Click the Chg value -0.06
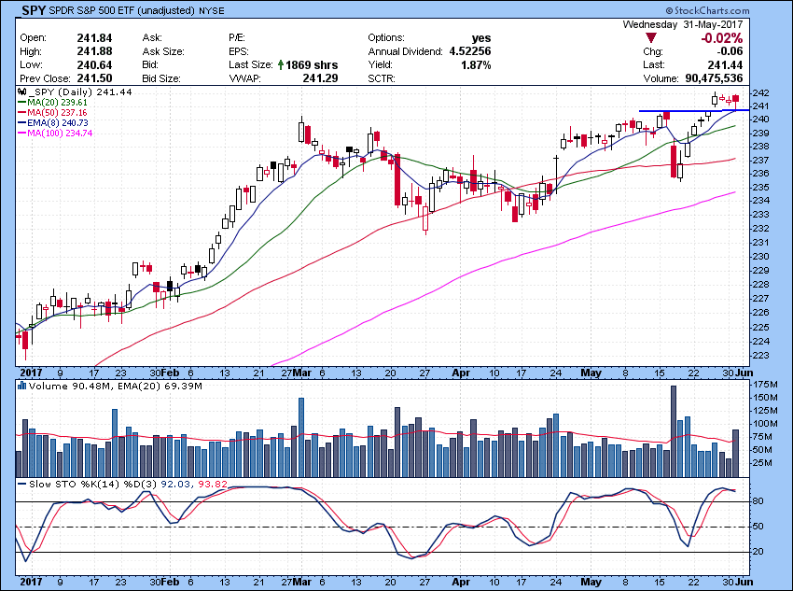Image resolution: width=793 pixels, height=591 pixels. point(730,51)
